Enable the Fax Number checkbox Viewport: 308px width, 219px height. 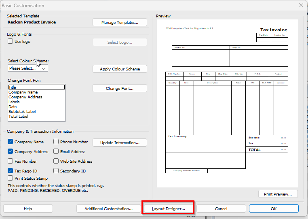[x=10, y=161]
